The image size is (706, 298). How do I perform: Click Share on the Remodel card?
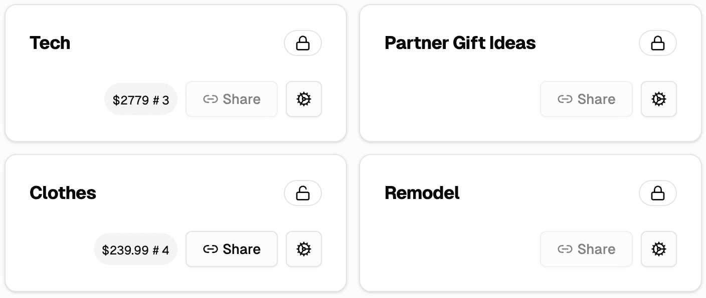click(587, 249)
